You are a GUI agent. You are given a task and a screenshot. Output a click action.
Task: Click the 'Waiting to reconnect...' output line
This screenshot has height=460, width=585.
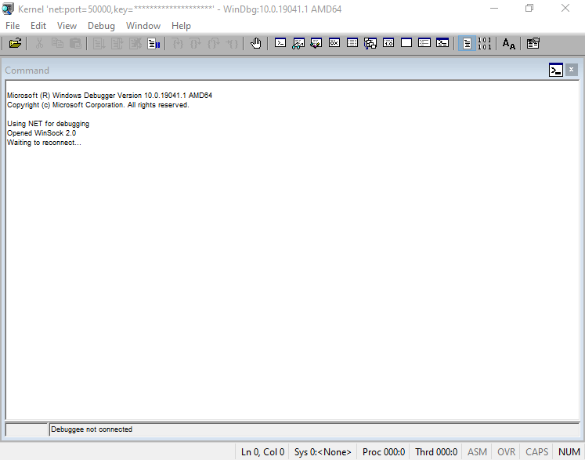[x=44, y=143]
